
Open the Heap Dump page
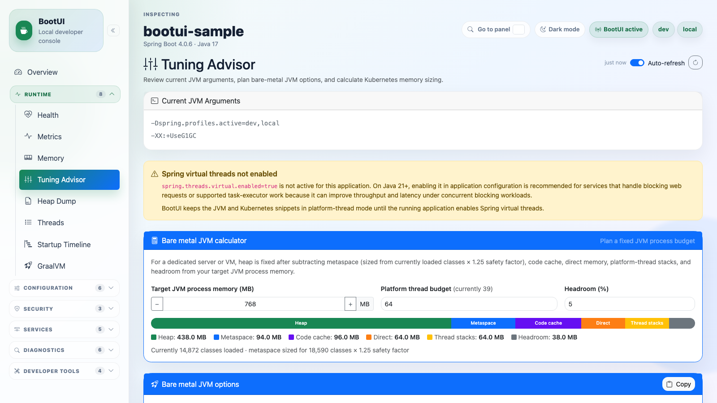point(69,201)
